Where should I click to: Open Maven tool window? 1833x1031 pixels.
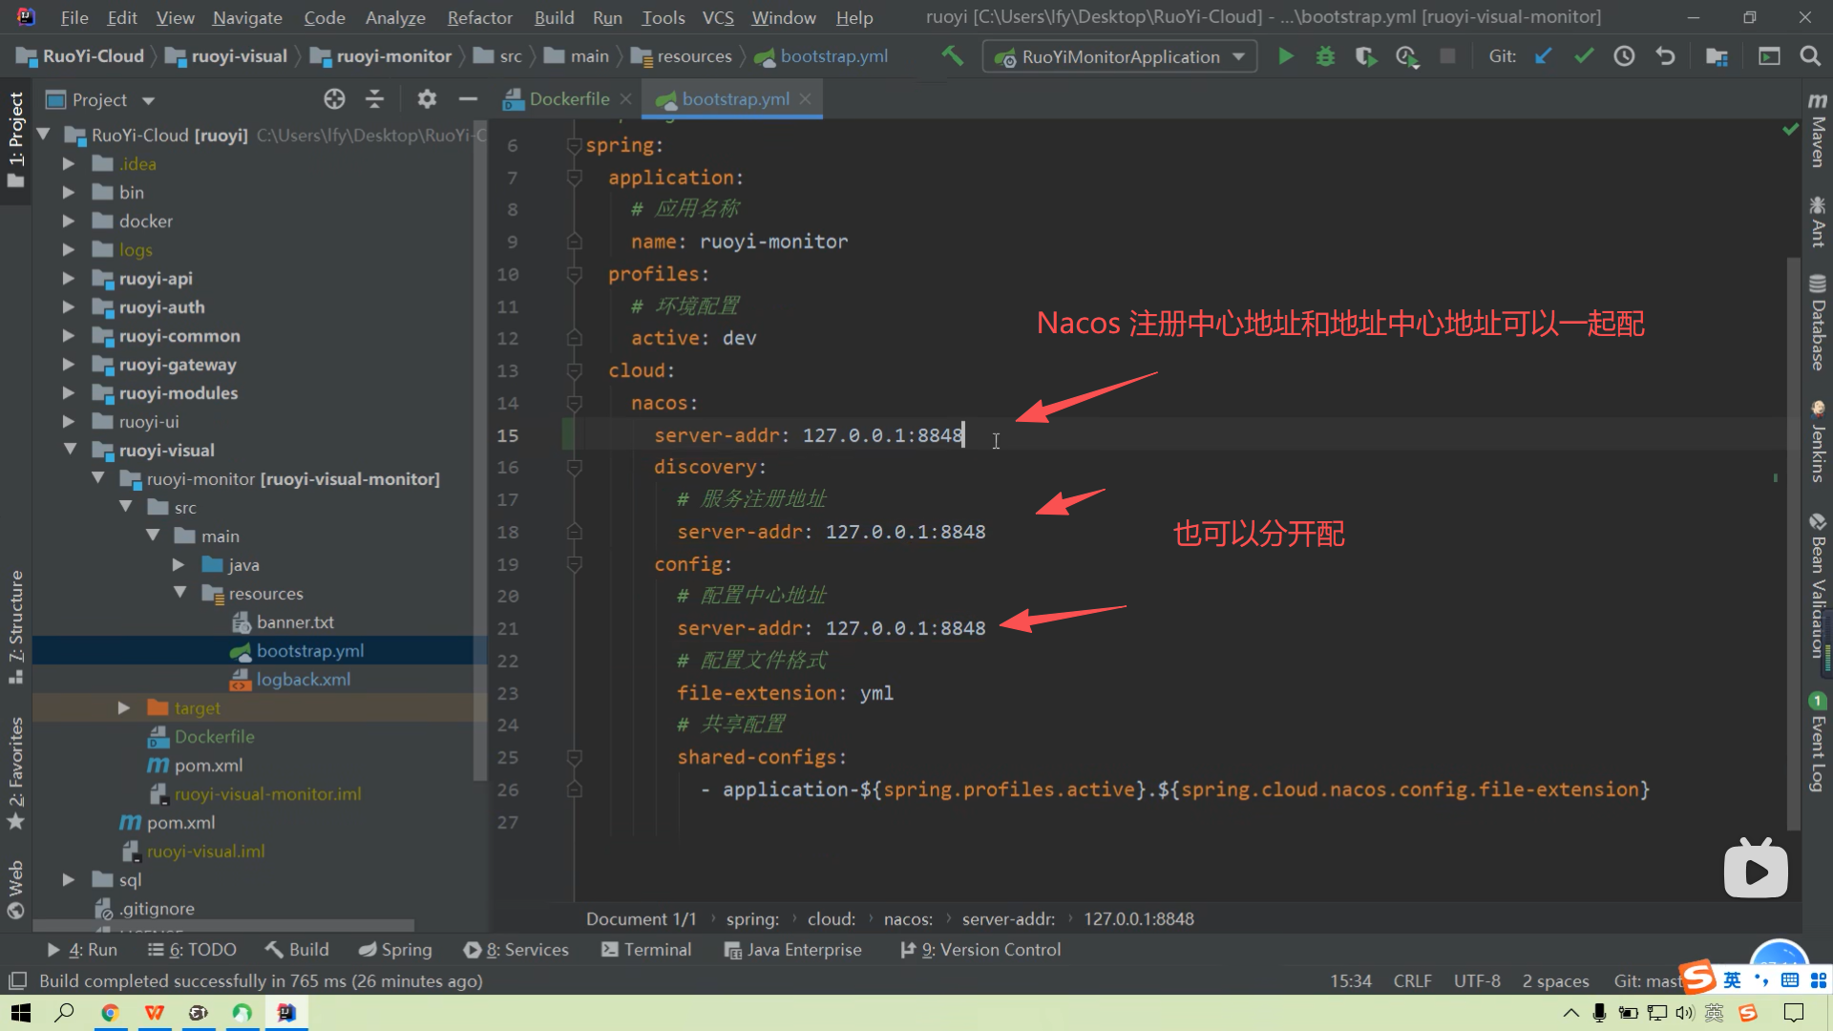(1817, 131)
